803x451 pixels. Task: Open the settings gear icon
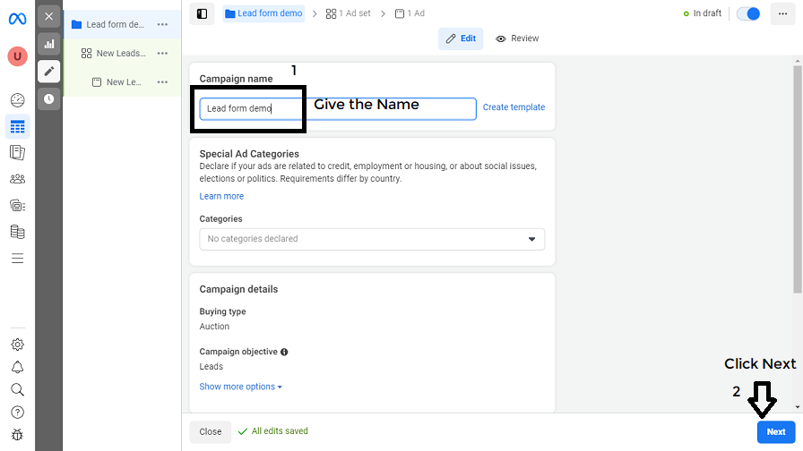(17, 345)
